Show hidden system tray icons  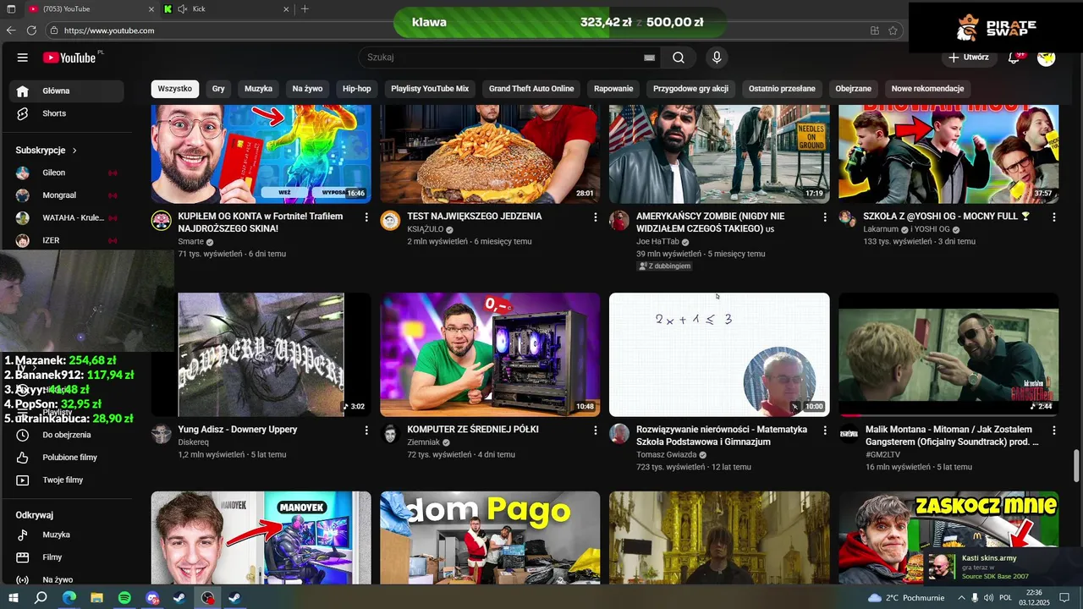pyautogui.click(x=961, y=598)
